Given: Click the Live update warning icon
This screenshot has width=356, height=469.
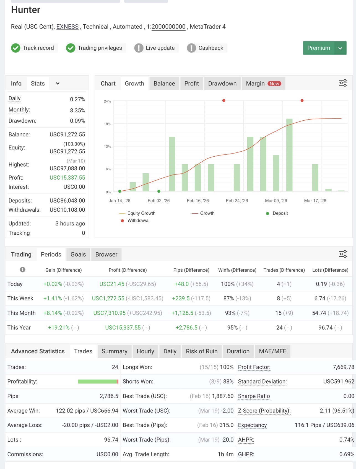Looking at the screenshot, I should click(139, 48).
